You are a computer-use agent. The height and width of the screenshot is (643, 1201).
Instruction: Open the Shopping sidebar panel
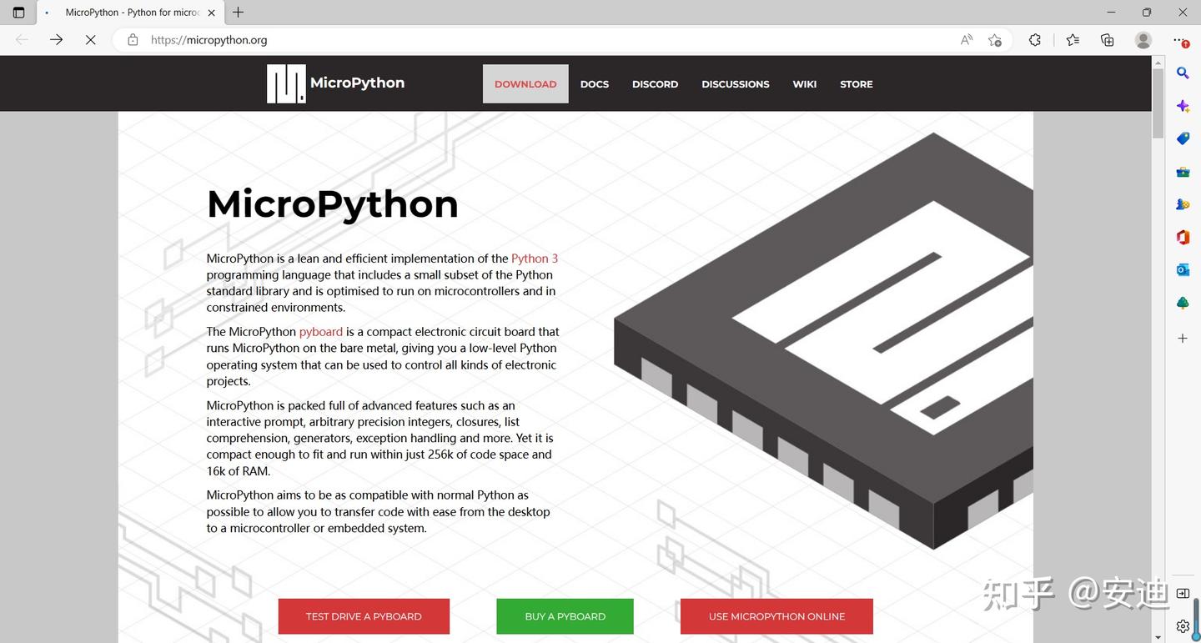point(1182,138)
